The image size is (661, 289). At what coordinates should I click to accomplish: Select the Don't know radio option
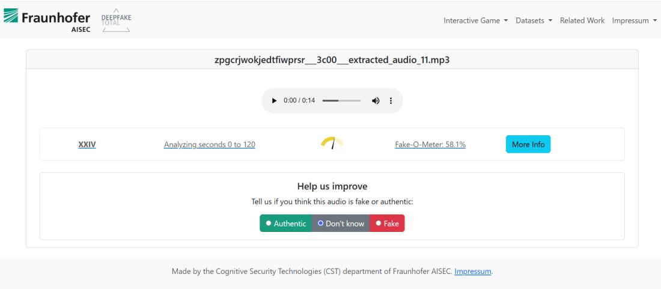click(x=340, y=224)
